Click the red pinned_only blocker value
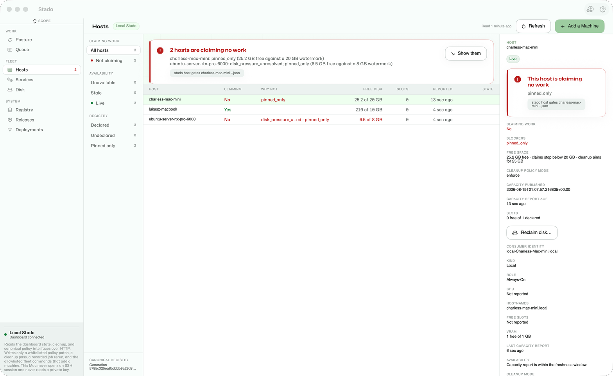 pyautogui.click(x=517, y=143)
